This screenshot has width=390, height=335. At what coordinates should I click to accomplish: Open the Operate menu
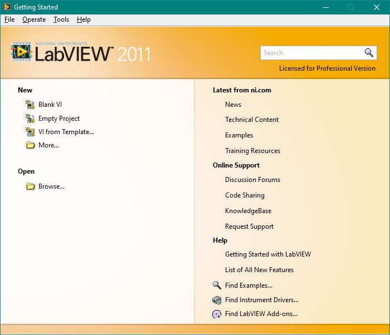34,19
